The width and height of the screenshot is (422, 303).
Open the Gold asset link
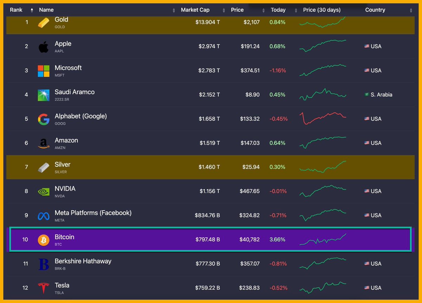[x=62, y=20]
